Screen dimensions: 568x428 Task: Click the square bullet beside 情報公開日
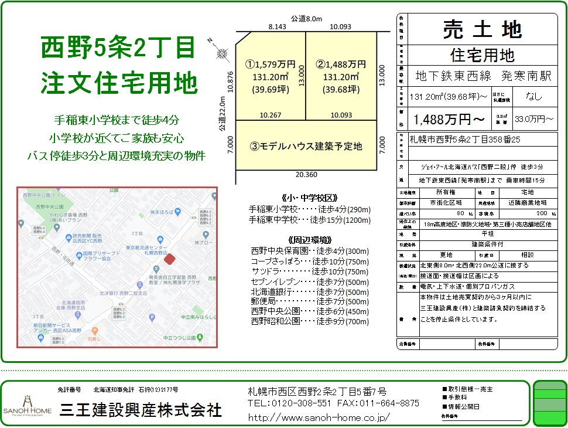point(444,406)
